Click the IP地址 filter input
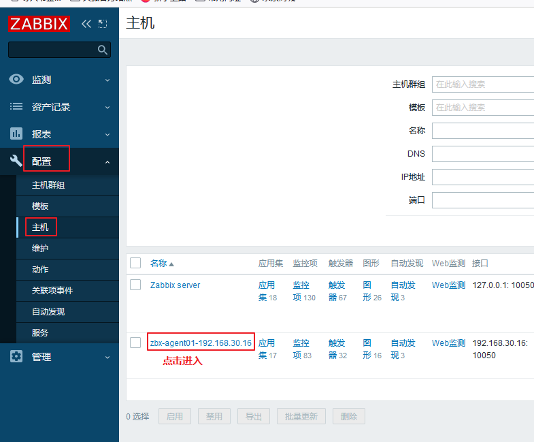The height and width of the screenshot is (442, 534). (x=483, y=177)
